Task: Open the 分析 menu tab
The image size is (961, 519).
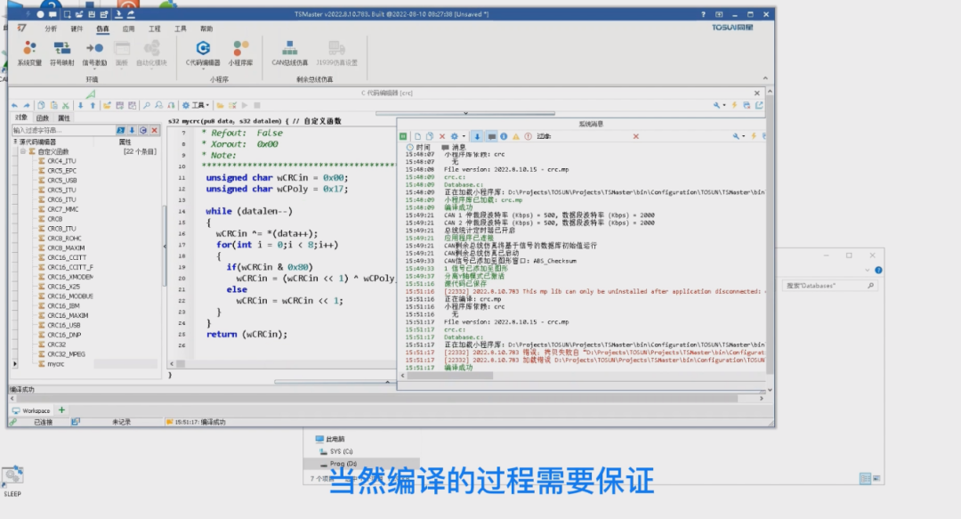Action: (51, 28)
